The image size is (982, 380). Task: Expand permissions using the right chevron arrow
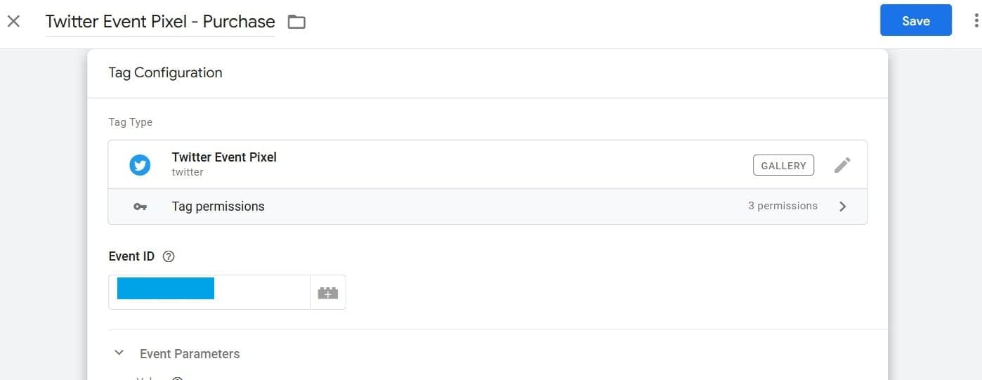843,207
